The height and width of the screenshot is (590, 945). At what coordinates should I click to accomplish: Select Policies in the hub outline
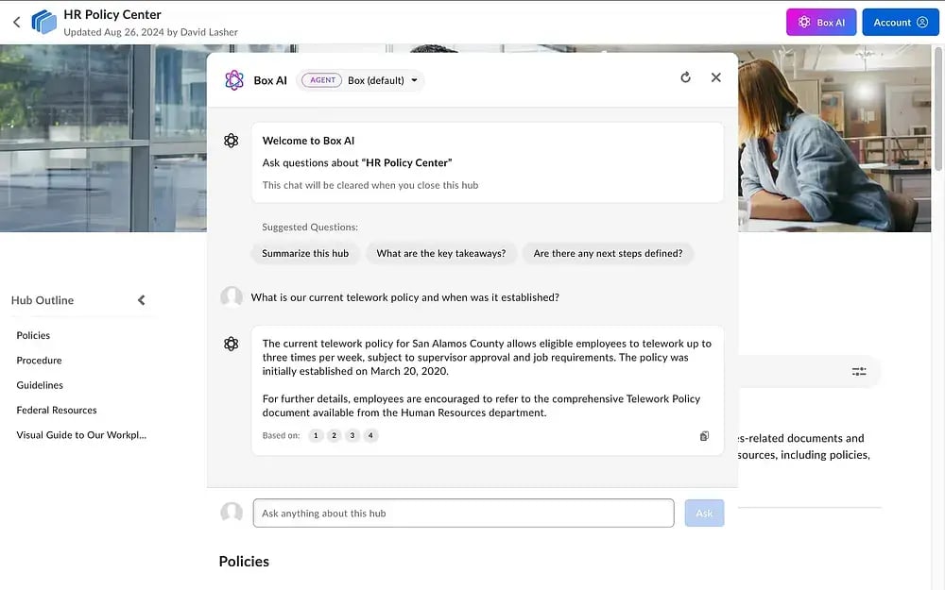pyautogui.click(x=33, y=335)
